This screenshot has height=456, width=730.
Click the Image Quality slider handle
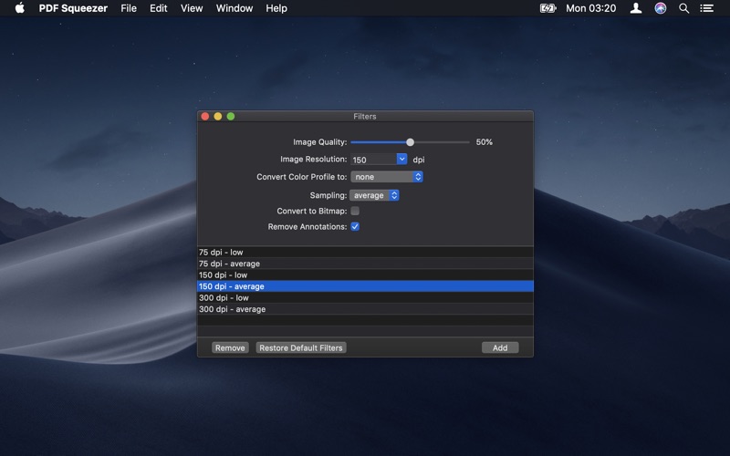[x=410, y=142]
